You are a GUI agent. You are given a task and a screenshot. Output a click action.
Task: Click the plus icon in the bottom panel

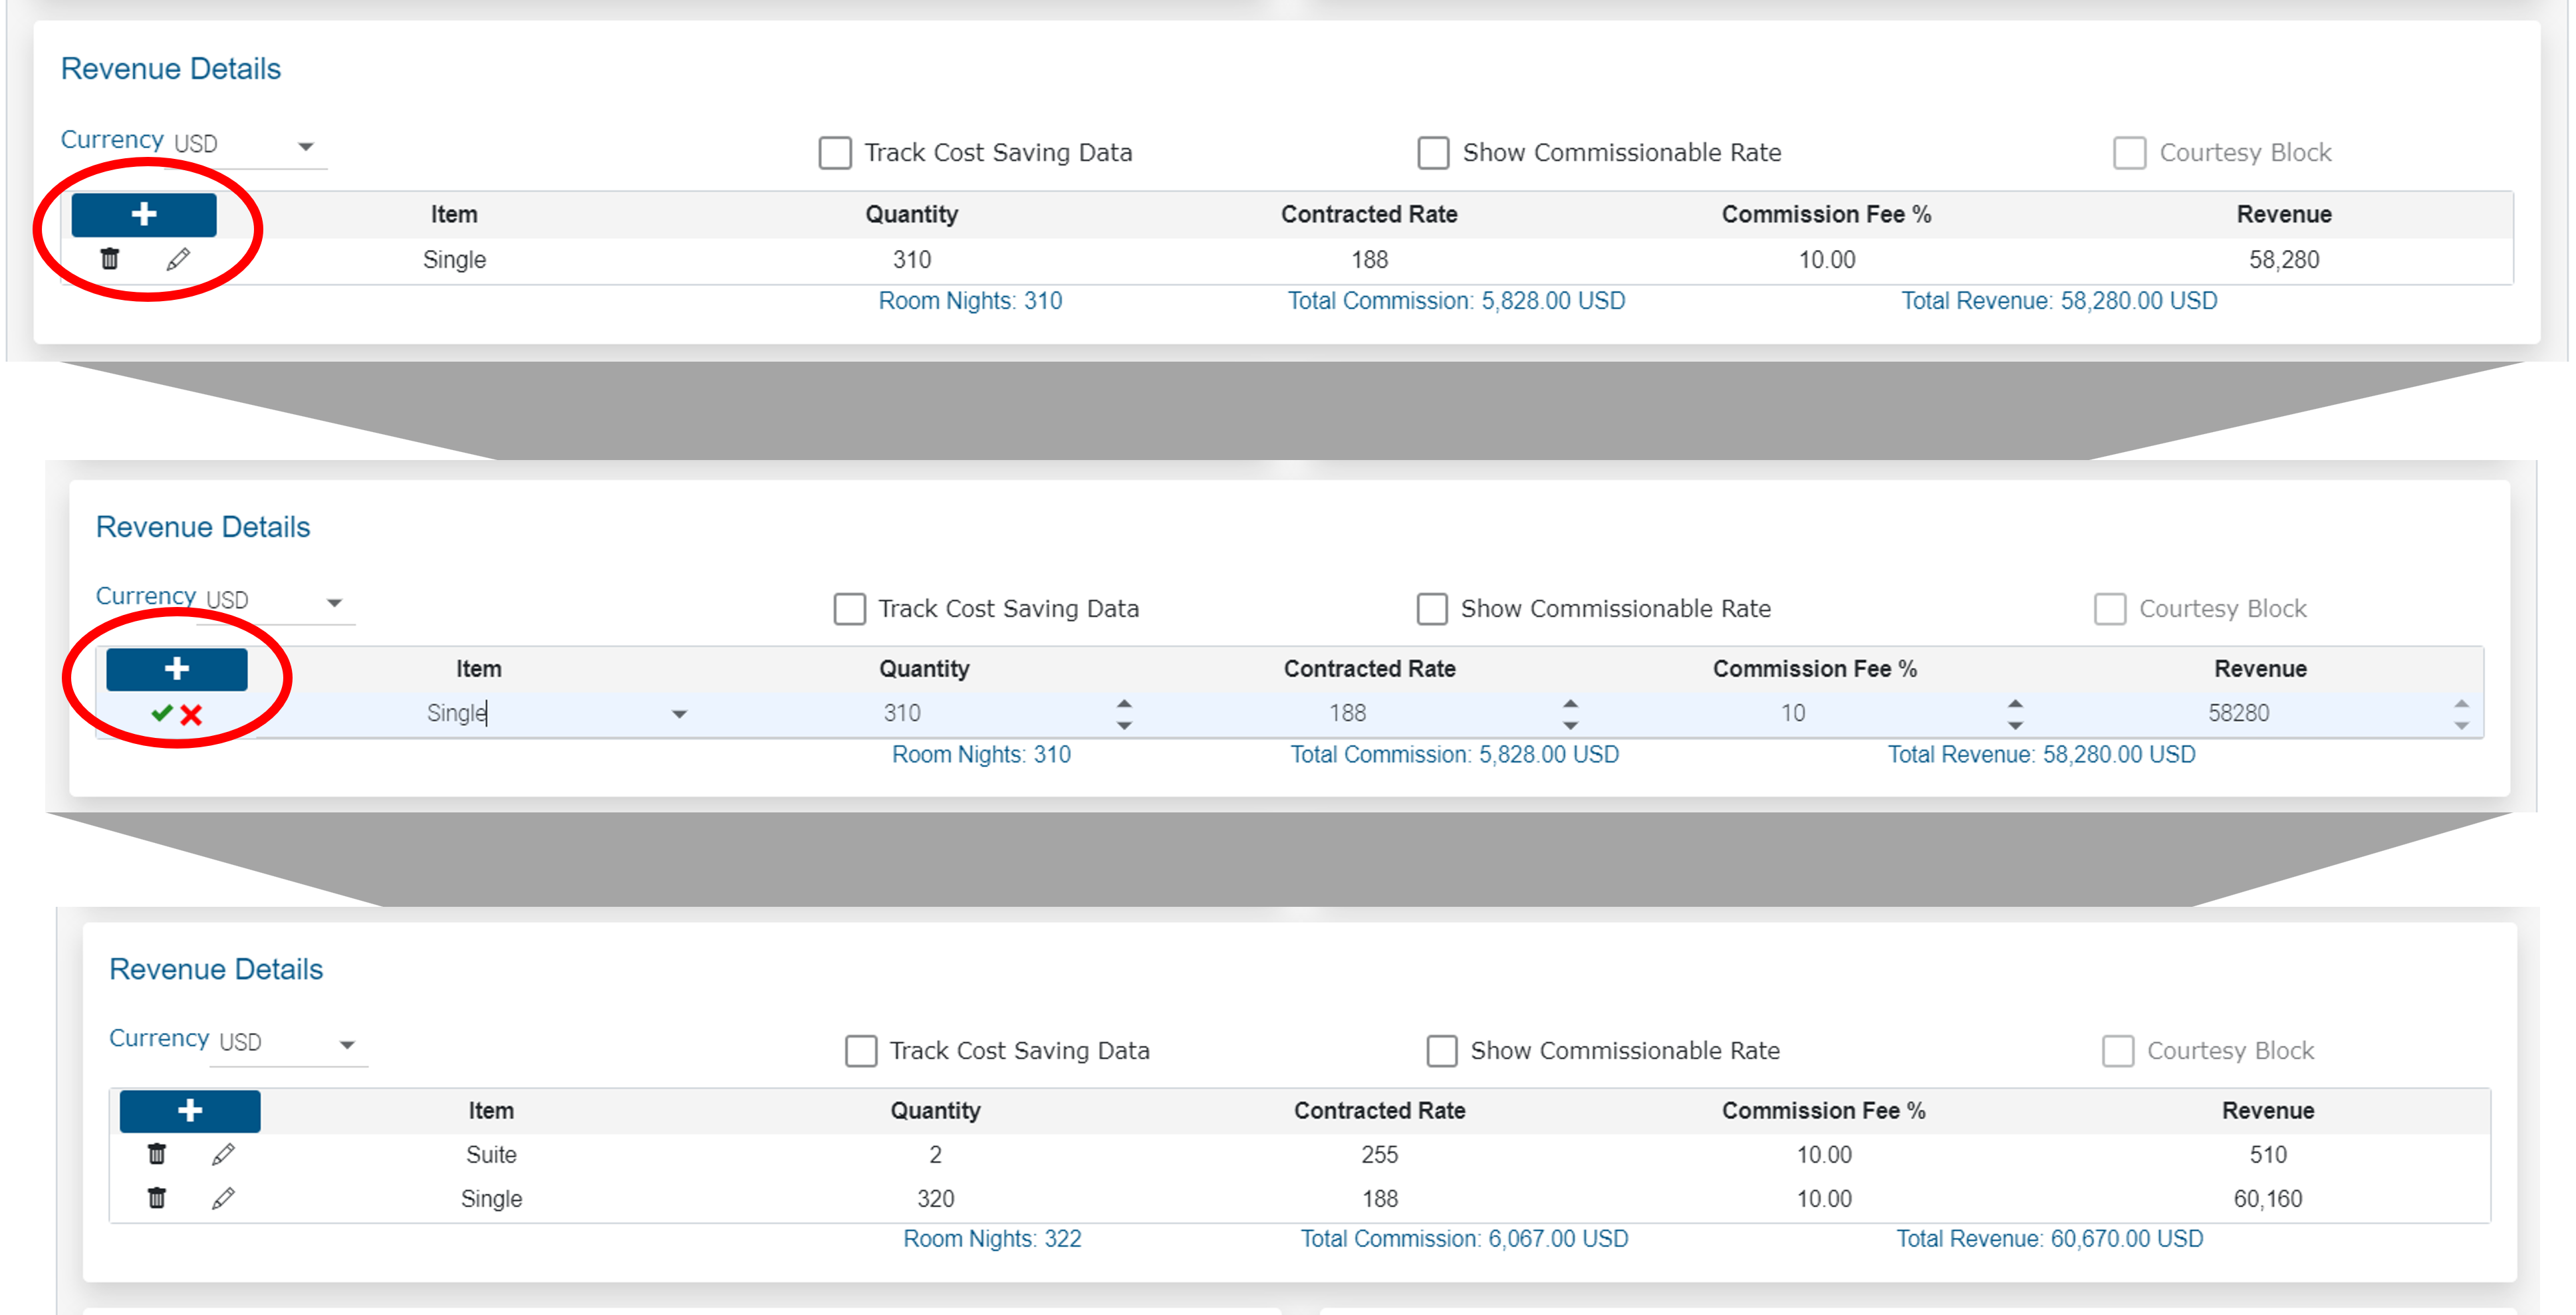(189, 1110)
